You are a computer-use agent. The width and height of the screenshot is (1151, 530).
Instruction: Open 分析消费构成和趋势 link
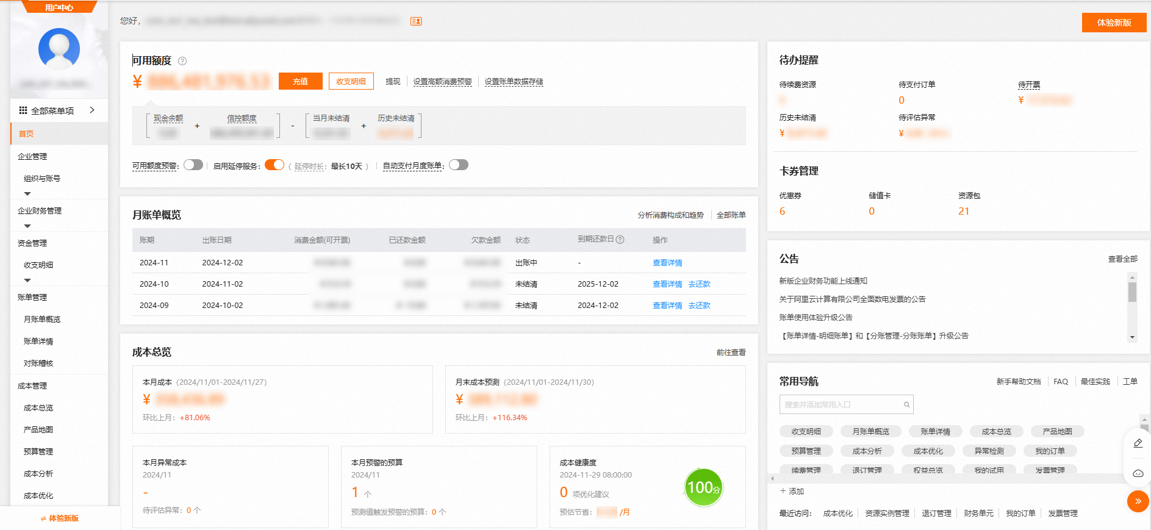[x=670, y=215]
